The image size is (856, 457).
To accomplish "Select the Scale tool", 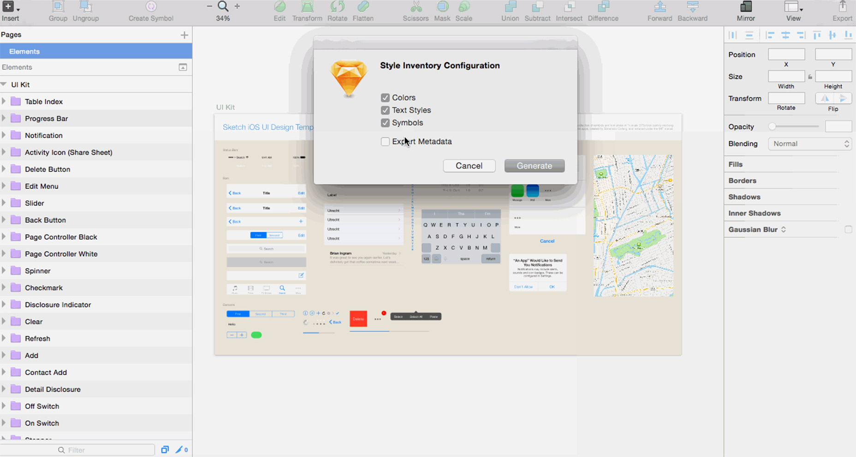I will point(464,10).
